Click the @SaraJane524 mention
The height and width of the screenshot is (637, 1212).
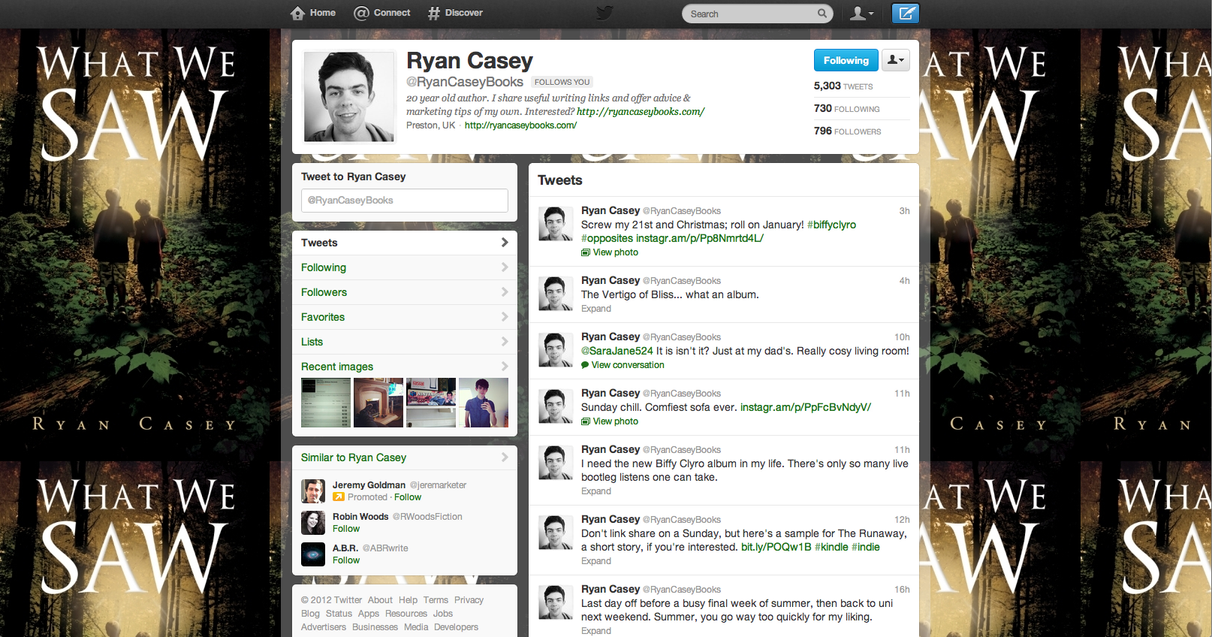point(617,351)
